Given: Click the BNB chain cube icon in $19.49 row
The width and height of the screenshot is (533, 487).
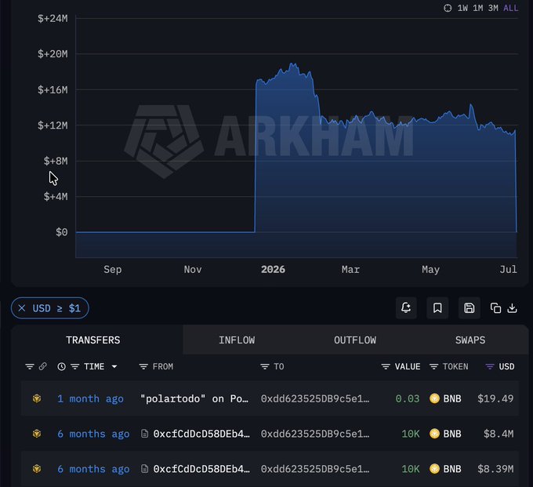Looking at the screenshot, I should click(37, 398).
